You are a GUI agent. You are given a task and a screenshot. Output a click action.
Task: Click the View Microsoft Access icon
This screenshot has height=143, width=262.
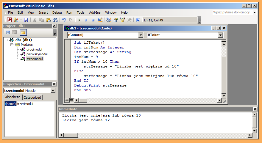tap(9, 20)
